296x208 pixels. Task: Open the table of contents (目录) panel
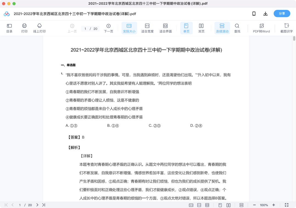pos(9,28)
